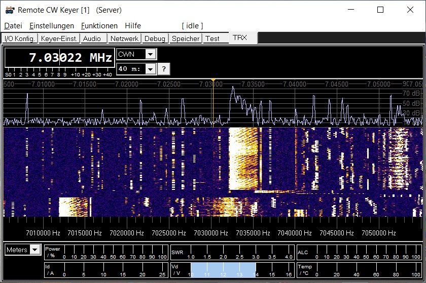Click the 7050000 Hz label on frequency scale
Viewport: 426px width, 283px height.
click(379, 233)
